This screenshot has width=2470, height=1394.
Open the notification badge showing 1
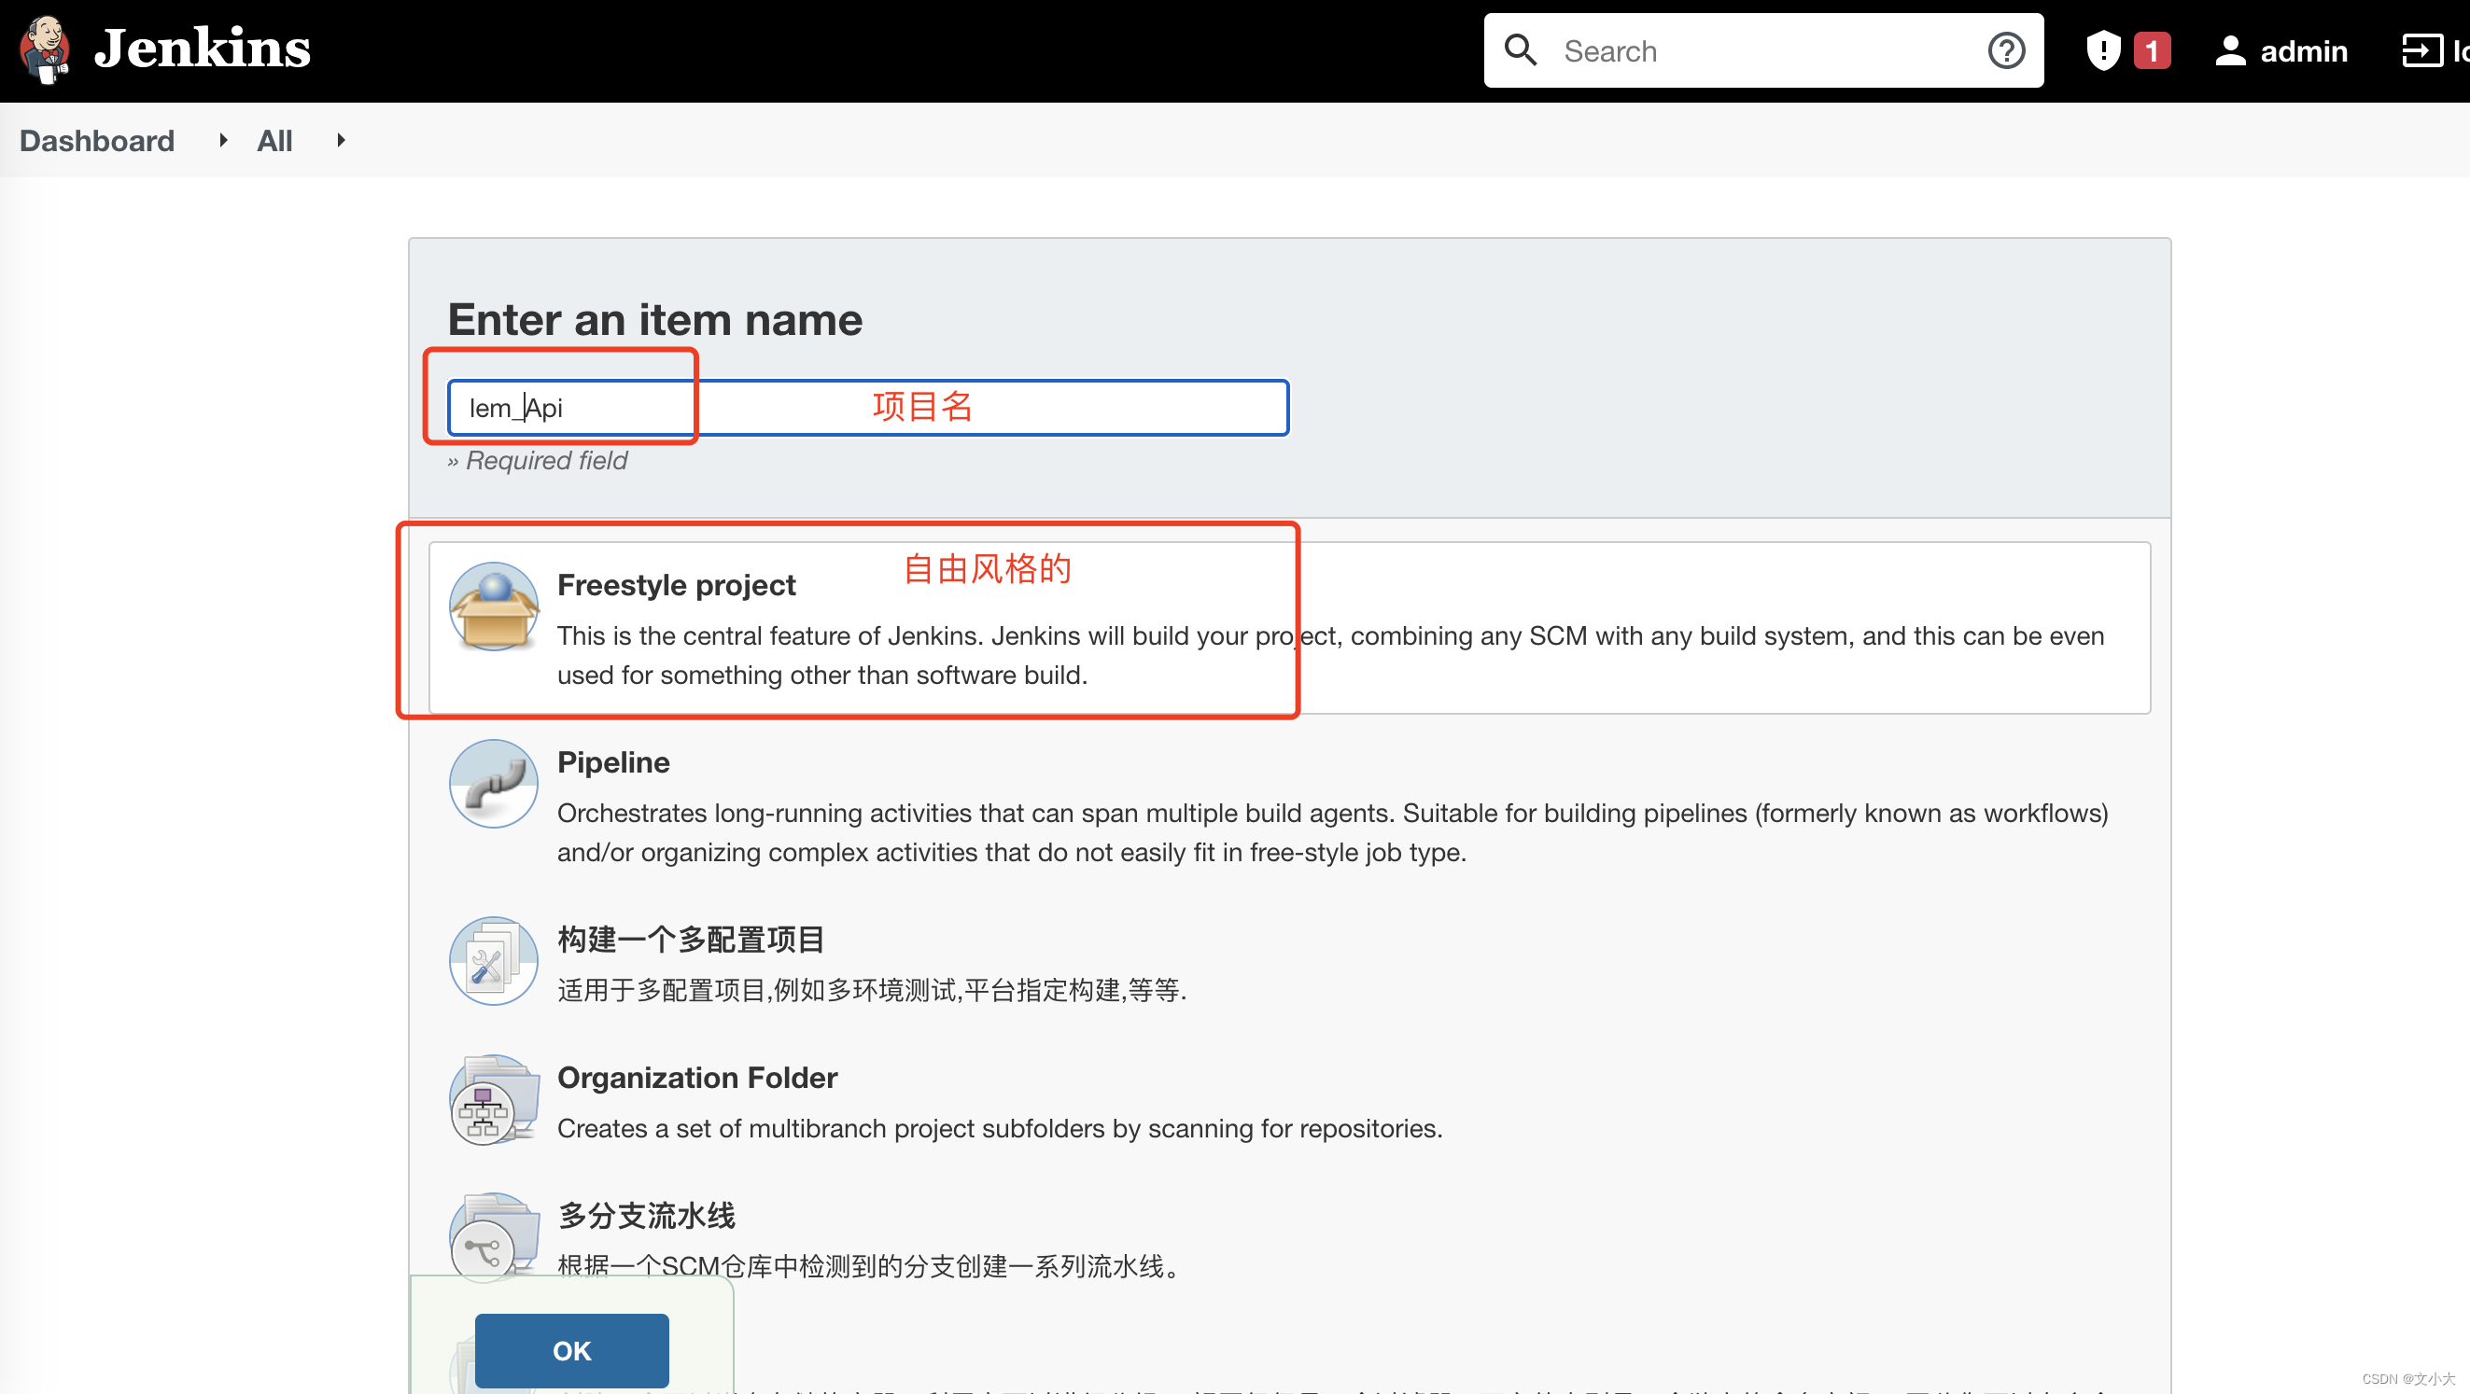coord(2151,49)
